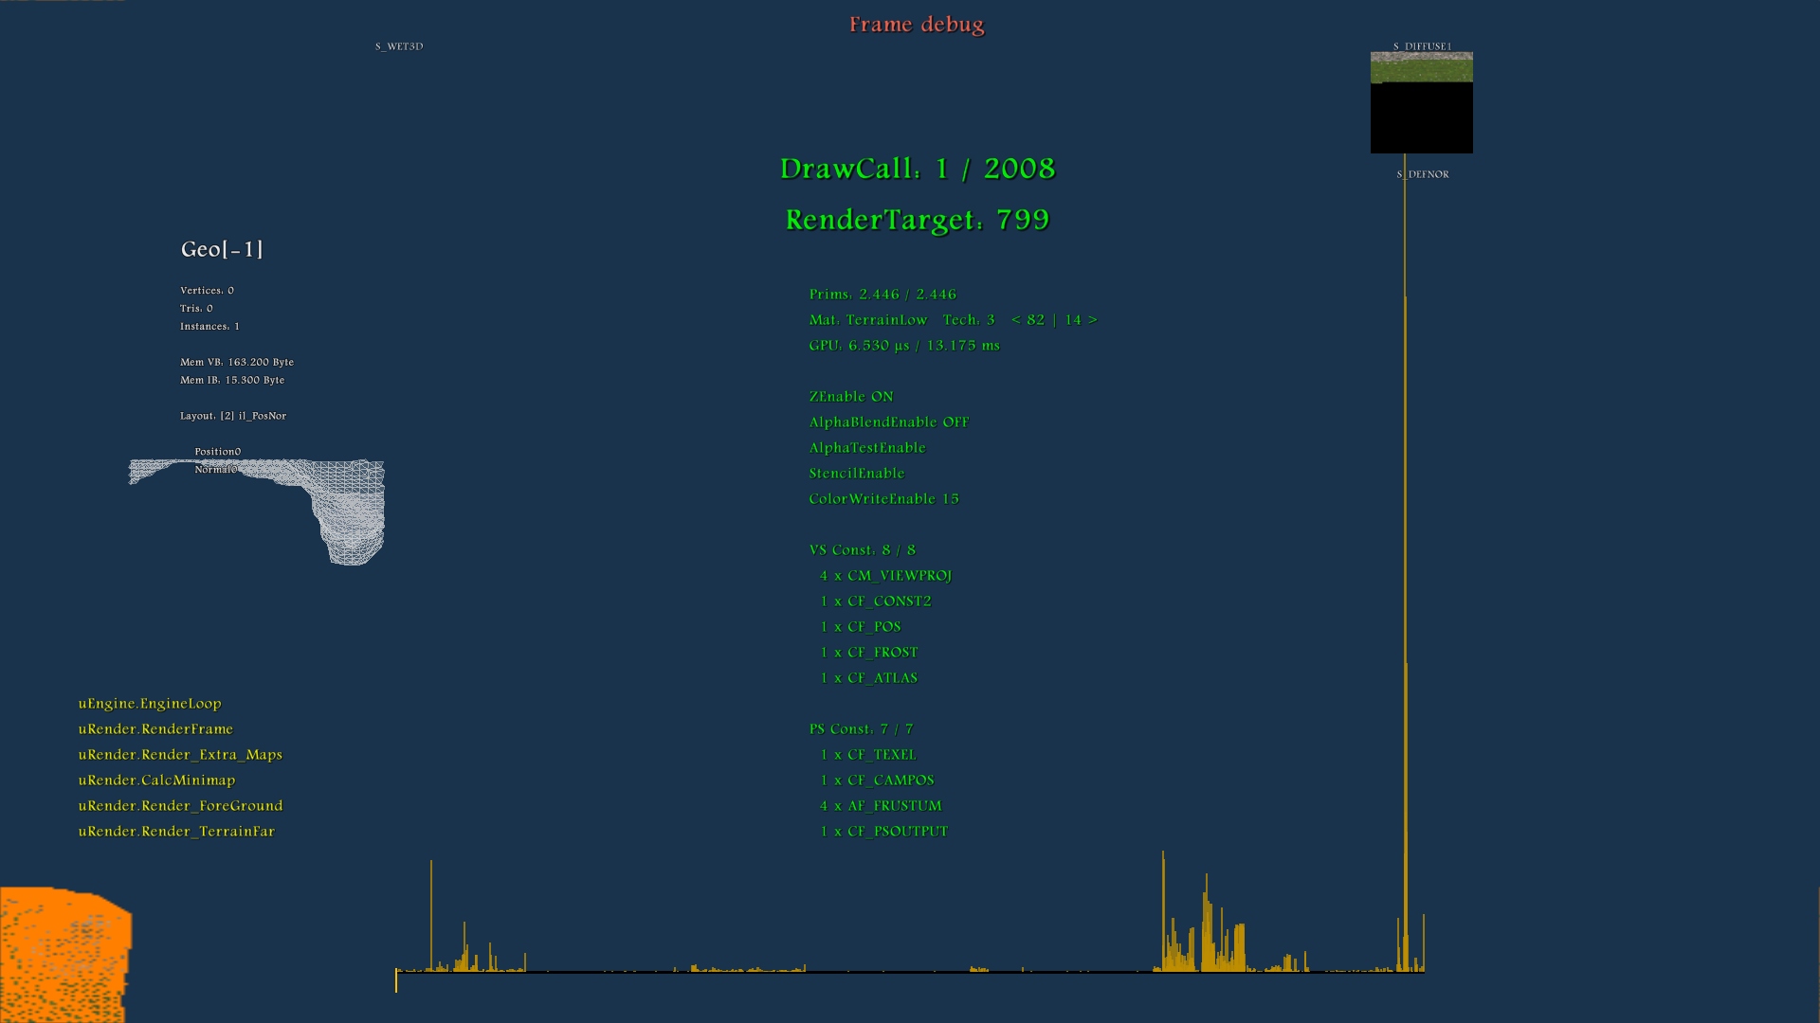Toggle the AlphaBlendEnable OFF state
1820x1023 pixels.
888,422
